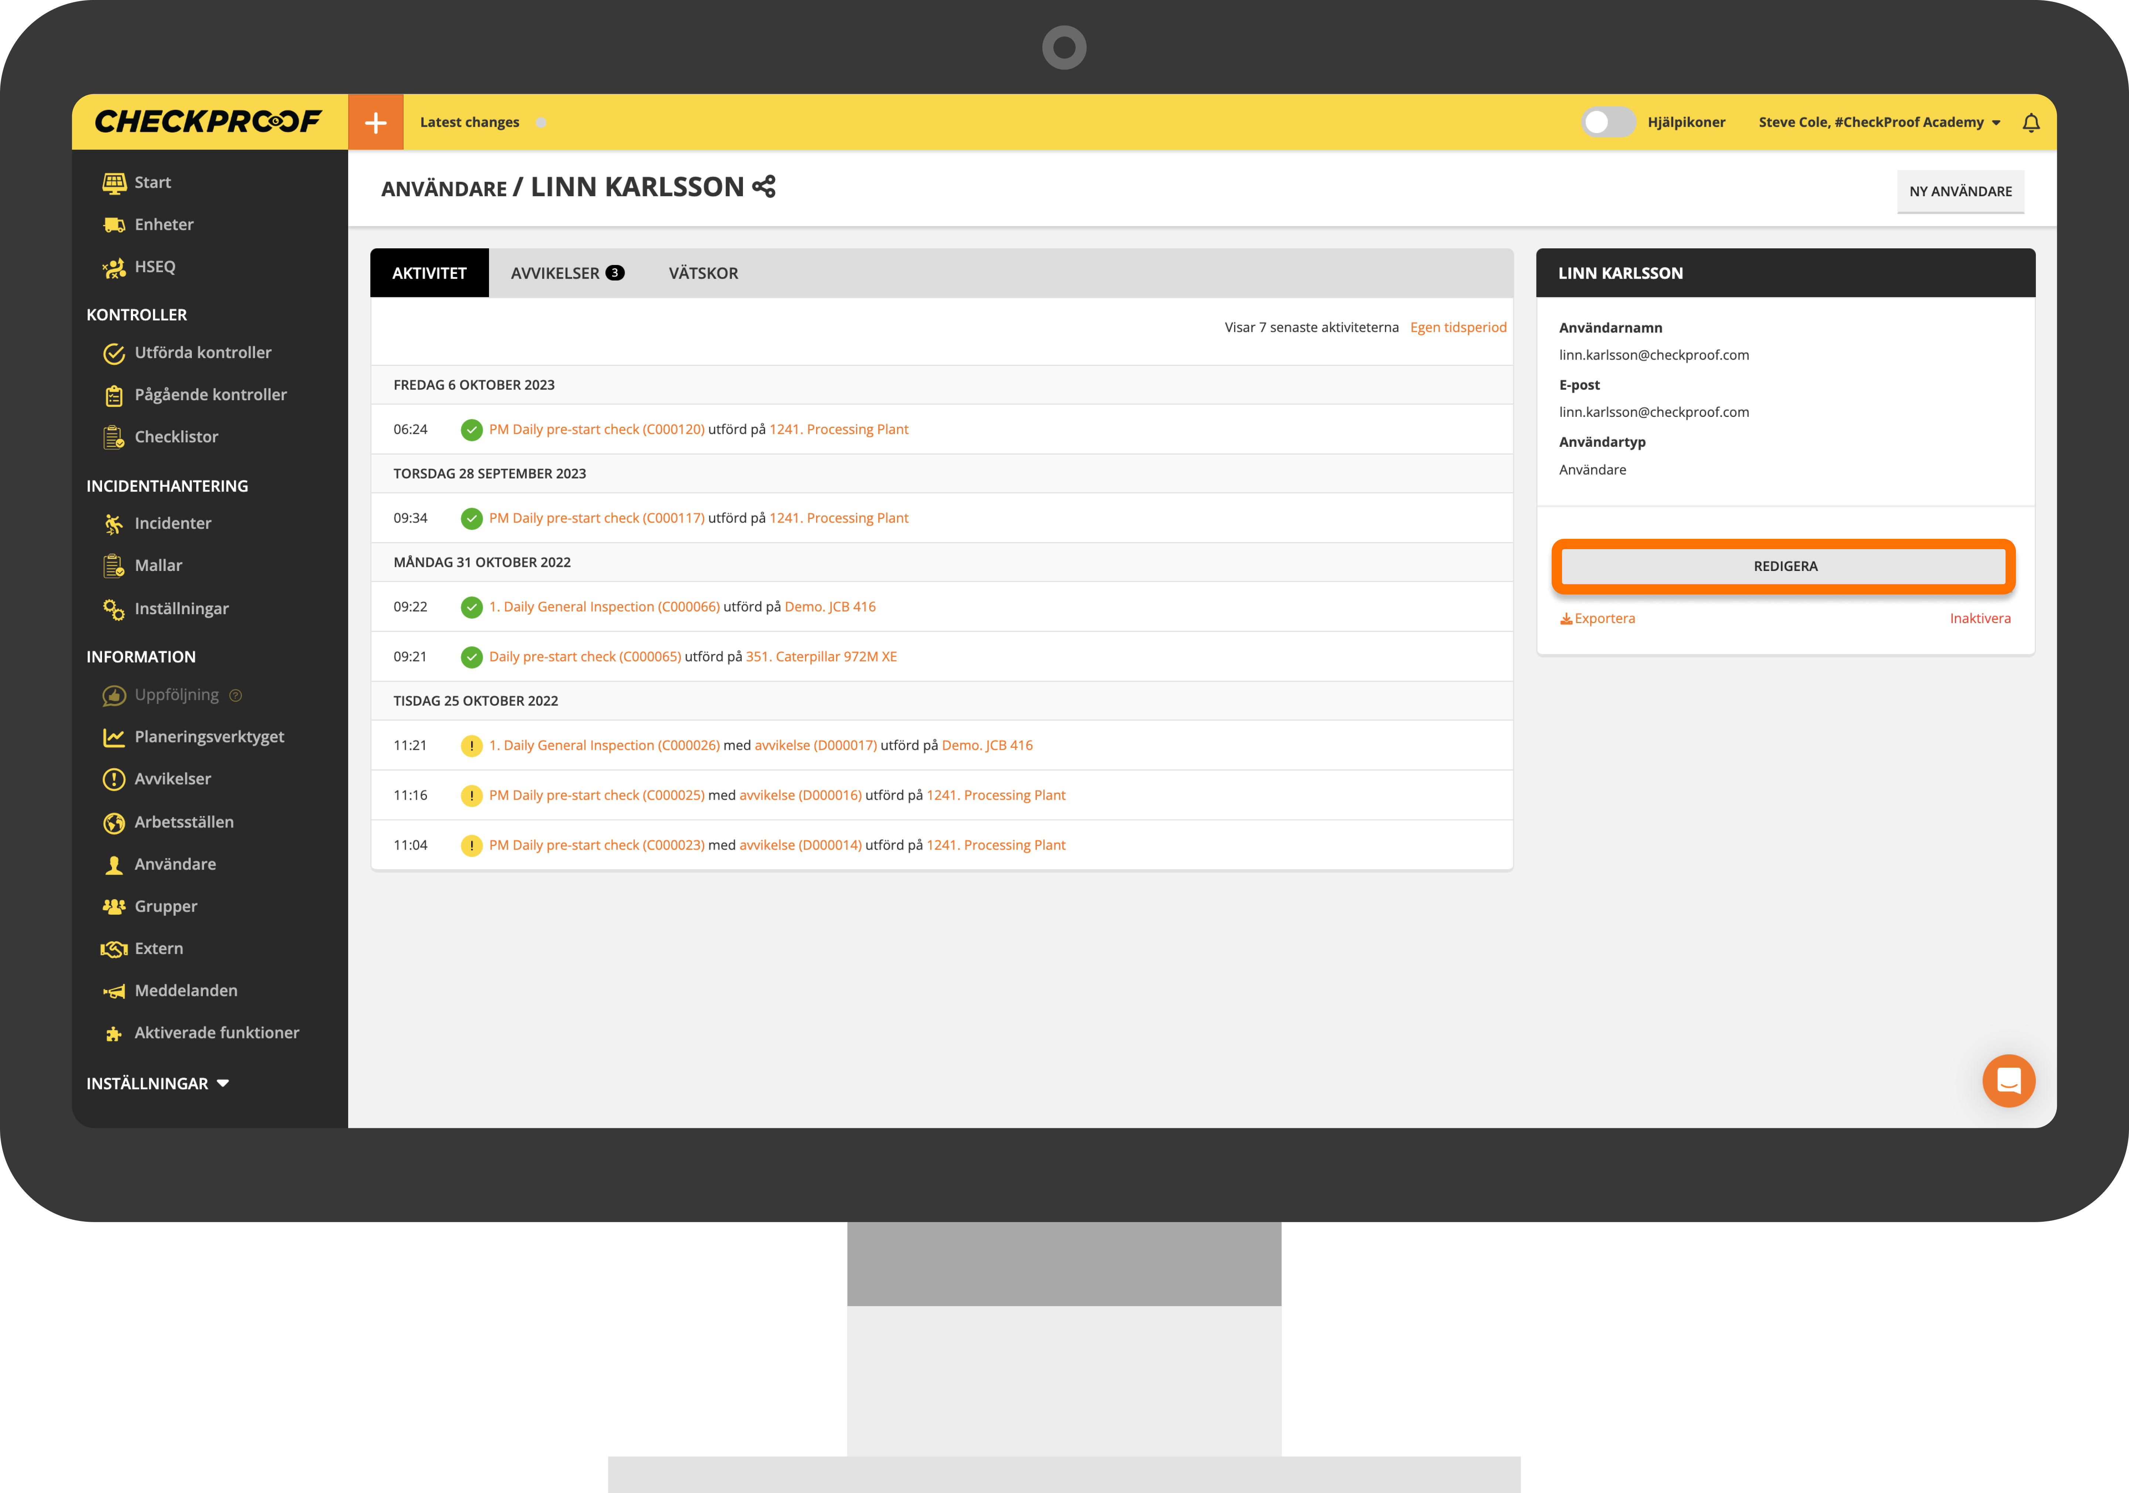
Task: Open Meddelanden megaphone icon
Action: tap(114, 991)
